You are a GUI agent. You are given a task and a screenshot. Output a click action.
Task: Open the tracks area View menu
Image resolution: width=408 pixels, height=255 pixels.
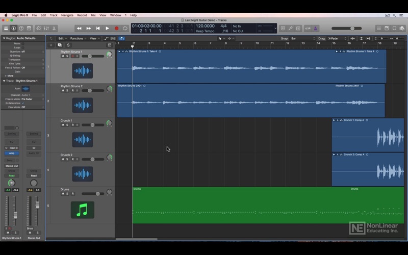pos(94,39)
